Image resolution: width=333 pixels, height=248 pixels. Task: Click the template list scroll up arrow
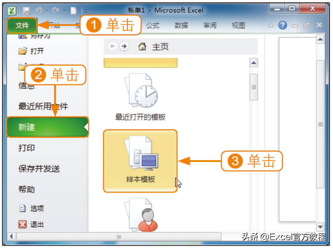(x=254, y=63)
